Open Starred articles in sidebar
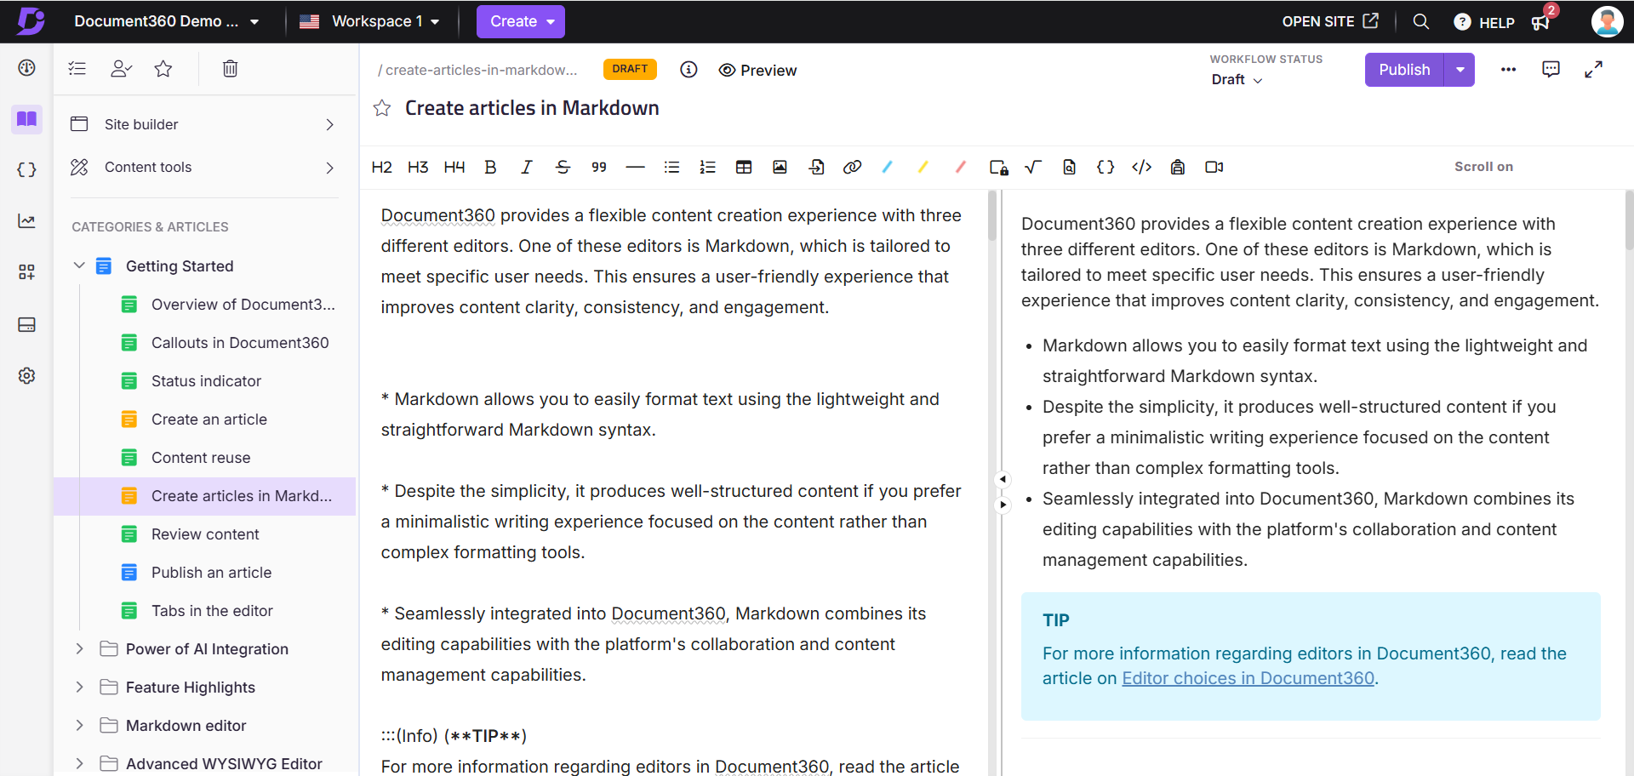This screenshot has height=776, width=1634. (163, 68)
